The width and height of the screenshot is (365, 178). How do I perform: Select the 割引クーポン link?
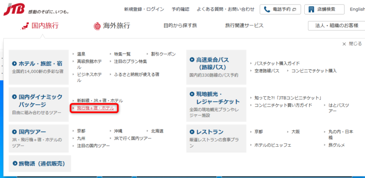pos(163,54)
